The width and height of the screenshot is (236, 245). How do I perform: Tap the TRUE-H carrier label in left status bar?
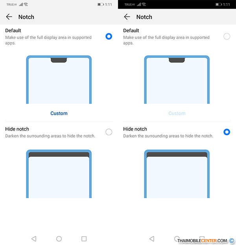pos(11,5)
